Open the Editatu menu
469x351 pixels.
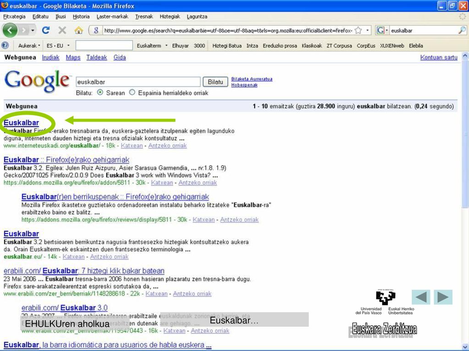(40, 16)
